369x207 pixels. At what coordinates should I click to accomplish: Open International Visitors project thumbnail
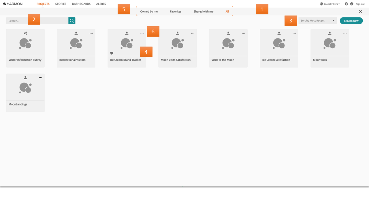click(x=76, y=43)
